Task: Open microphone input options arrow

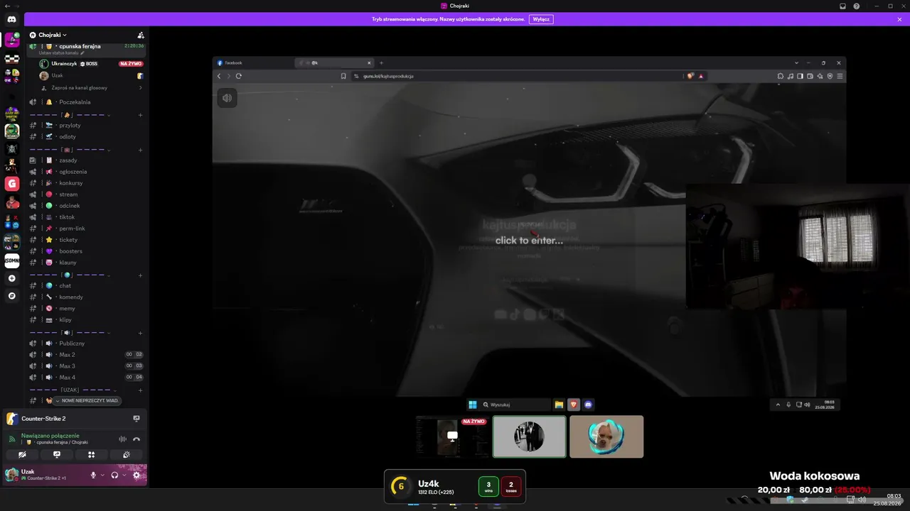Action: click(102, 475)
